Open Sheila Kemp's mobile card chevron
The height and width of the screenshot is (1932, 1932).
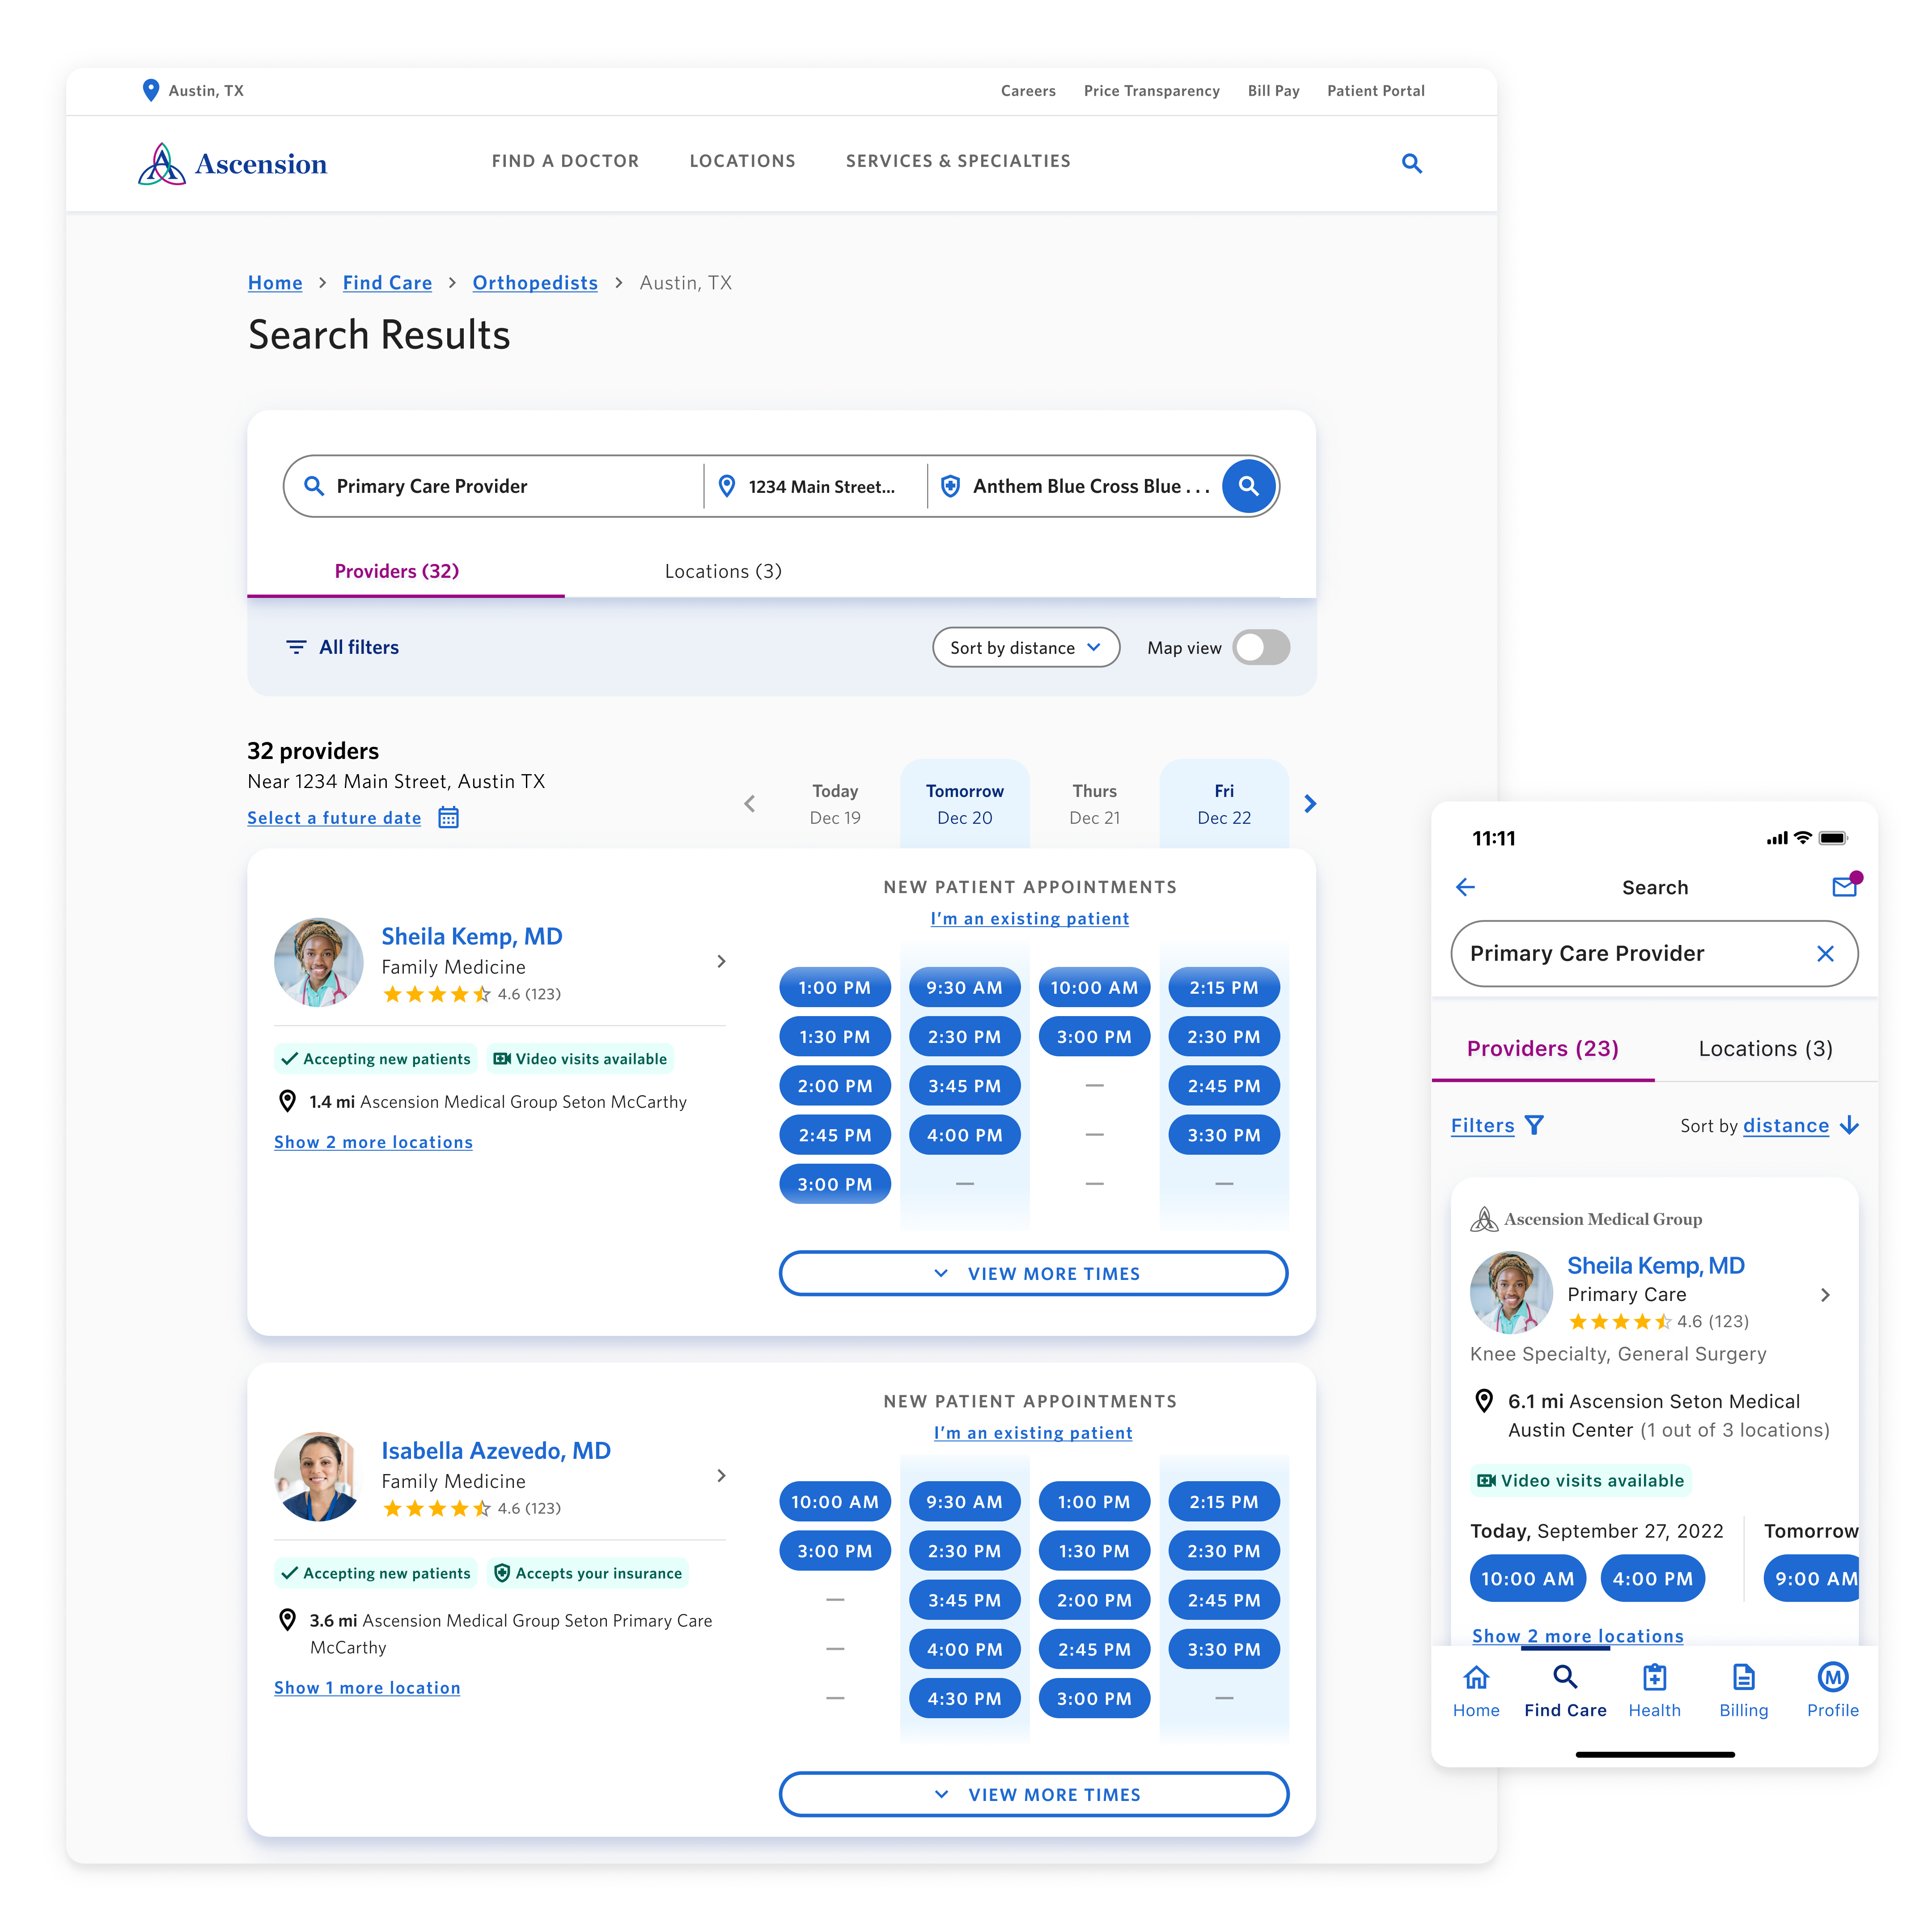tap(1825, 1296)
